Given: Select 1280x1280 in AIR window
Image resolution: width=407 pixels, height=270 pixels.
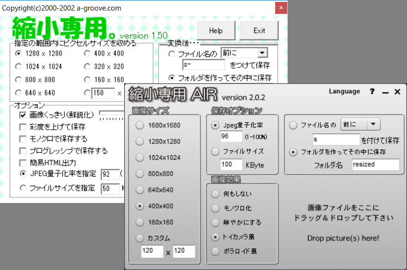Looking at the screenshot, I should pos(140,142).
